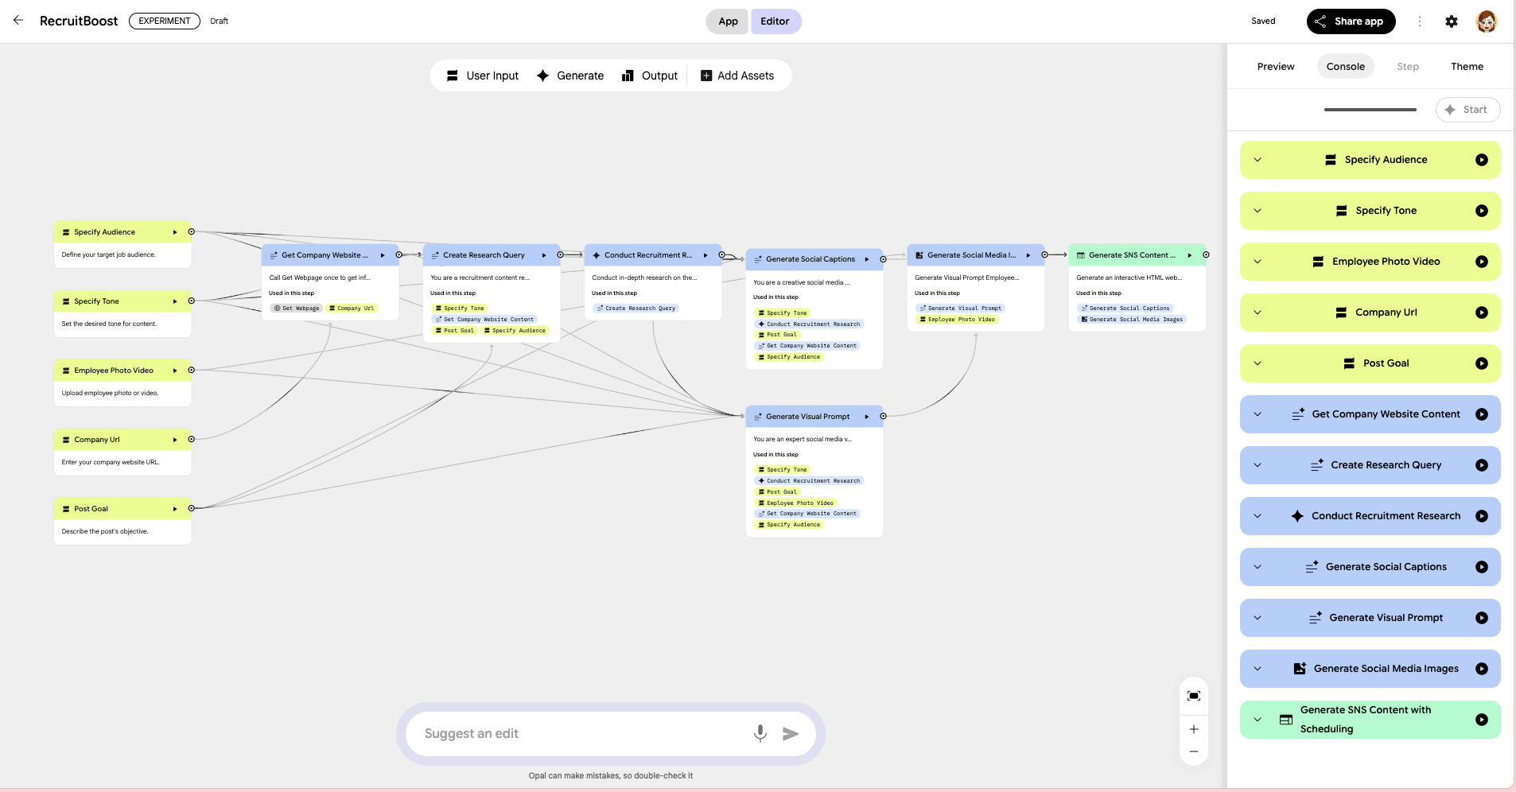1516x792 pixels.
Task: Open the Theme tab
Action: [1467, 67]
